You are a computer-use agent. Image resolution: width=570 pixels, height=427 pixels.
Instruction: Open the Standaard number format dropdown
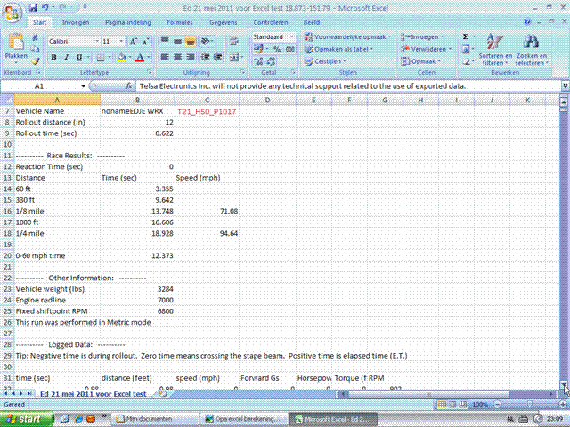point(291,36)
